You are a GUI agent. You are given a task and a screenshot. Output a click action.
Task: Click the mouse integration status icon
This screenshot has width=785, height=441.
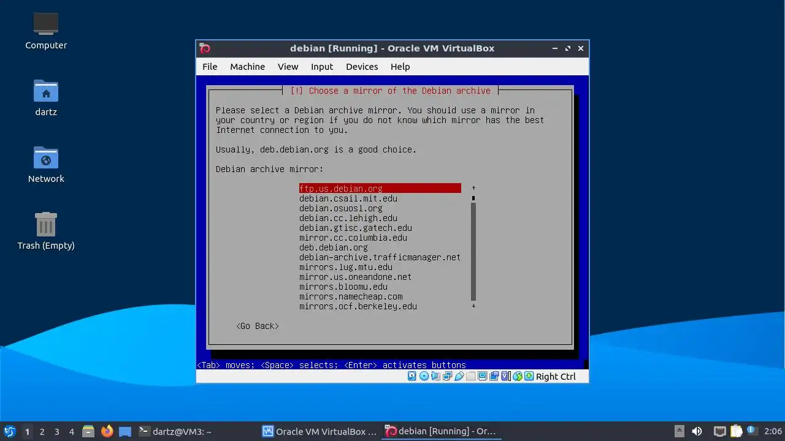point(518,376)
